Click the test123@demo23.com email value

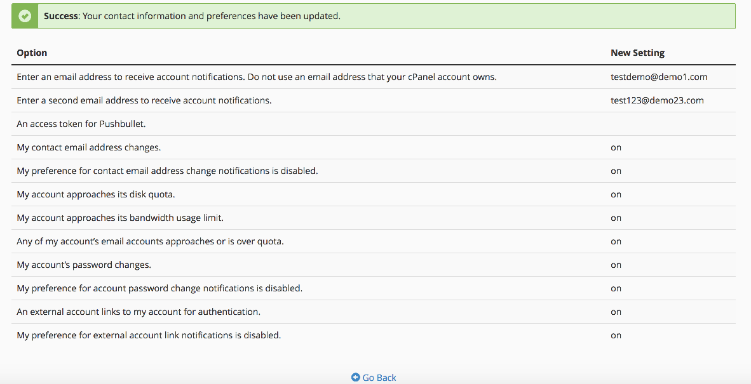click(x=657, y=100)
